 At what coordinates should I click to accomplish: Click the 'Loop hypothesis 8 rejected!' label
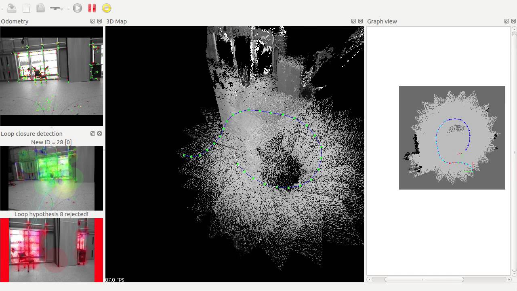click(x=51, y=214)
